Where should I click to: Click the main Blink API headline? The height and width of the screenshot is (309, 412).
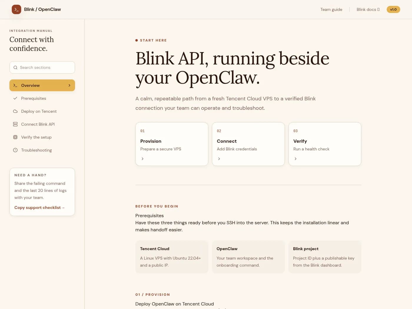pyautogui.click(x=232, y=68)
